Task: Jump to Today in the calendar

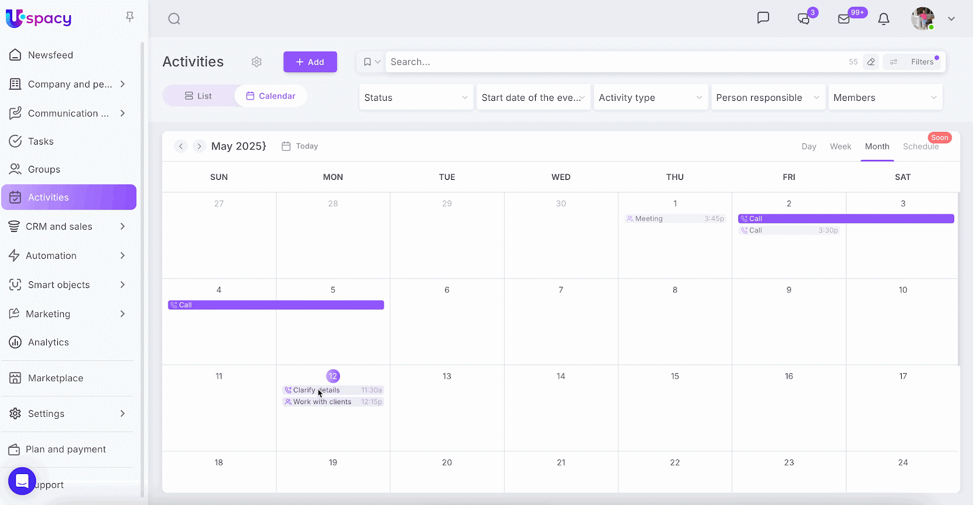Action: tap(300, 146)
